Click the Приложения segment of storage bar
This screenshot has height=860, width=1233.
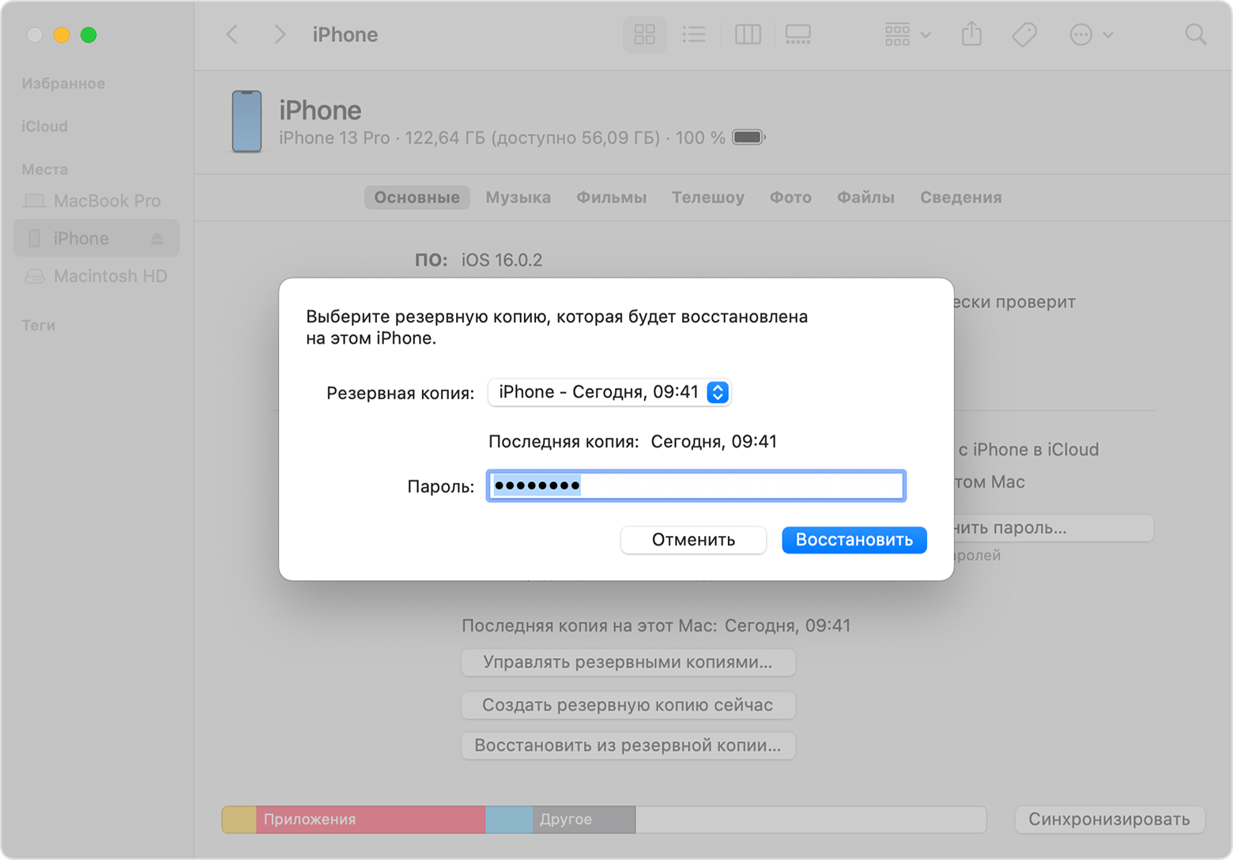tap(371, 820)
